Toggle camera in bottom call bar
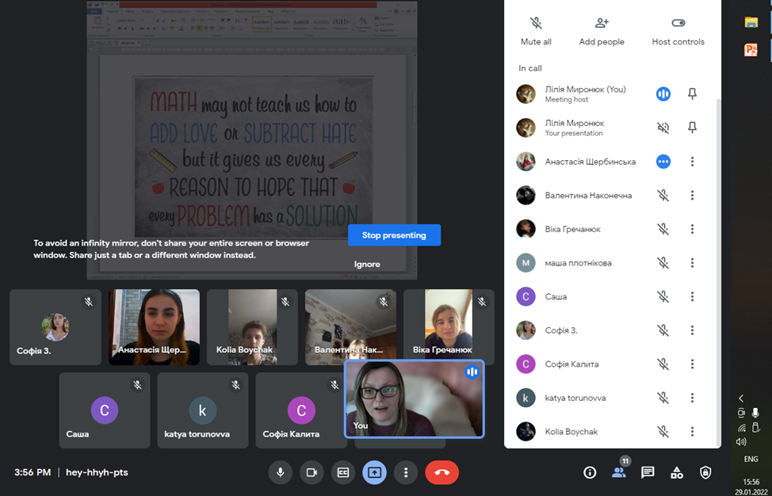Screen dimensions: 772x496 311,472
